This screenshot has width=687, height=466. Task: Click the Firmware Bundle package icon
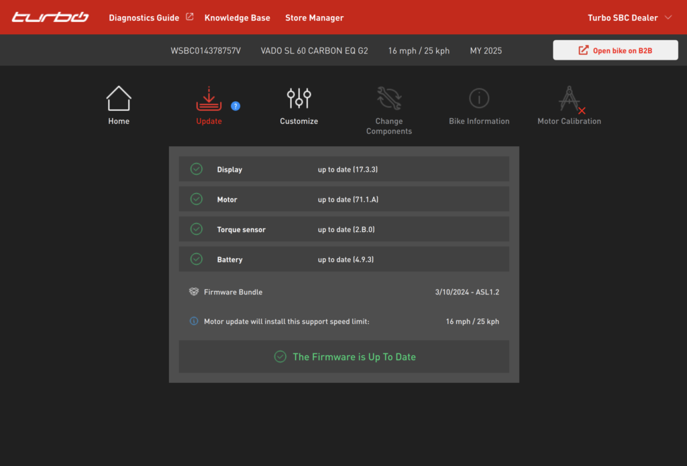194,292
